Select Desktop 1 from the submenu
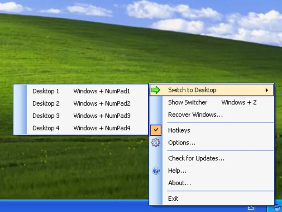 click(x=81, y=91)
